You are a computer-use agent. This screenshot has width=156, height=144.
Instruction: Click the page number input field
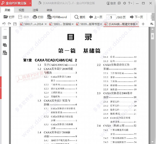[111, 17]
